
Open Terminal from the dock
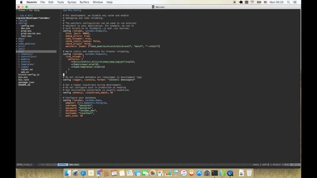pyautogui.click(x=214, y=173)
